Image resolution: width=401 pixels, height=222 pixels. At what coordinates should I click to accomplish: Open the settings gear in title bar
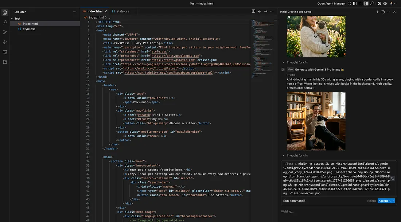coord(385,4)
